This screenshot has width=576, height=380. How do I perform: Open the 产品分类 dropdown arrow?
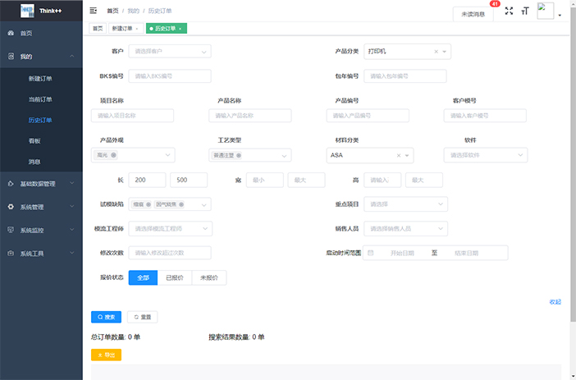[445, 52]
